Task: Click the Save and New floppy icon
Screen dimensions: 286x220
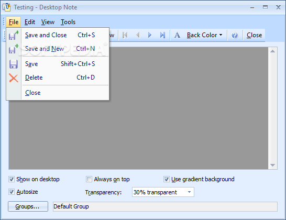Action: (14, 49)
